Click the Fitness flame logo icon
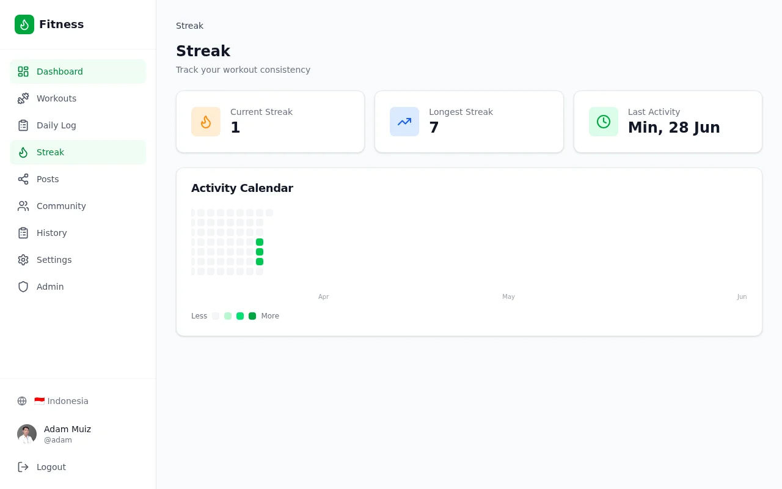This screenshot has width=782, height=489. tap(24, 24)
